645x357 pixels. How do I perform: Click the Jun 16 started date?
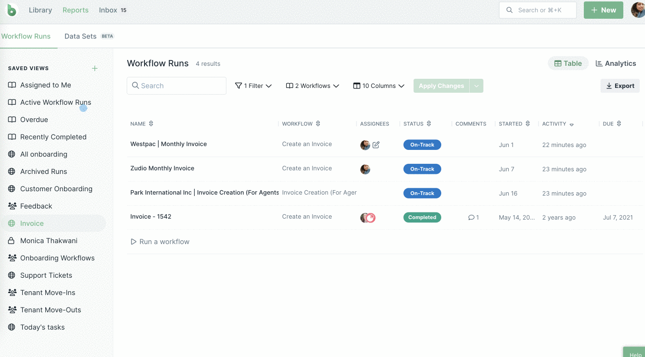coord(508,194)
